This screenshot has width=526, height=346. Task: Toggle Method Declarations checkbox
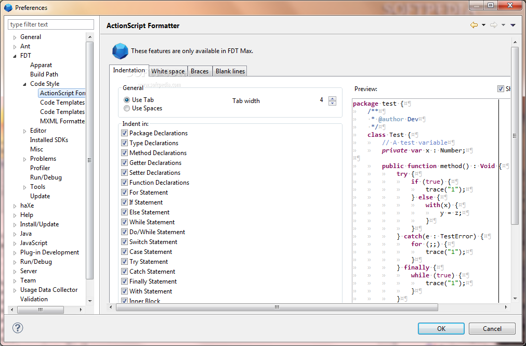pyautogui.click(x=124, y=153)
